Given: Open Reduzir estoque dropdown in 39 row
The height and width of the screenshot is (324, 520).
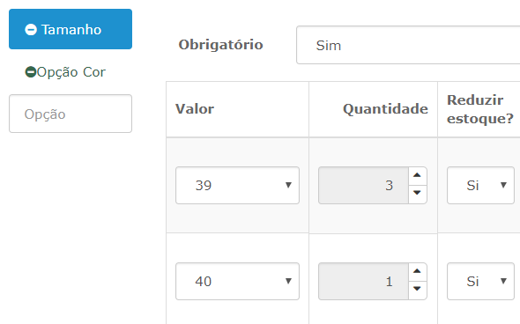Looking at the screenshot, I should tap(480, 185).
